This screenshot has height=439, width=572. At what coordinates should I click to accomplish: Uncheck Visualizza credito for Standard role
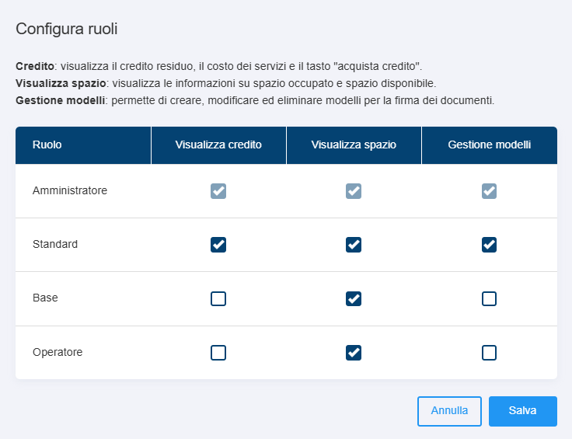click(x=218, y=245)
